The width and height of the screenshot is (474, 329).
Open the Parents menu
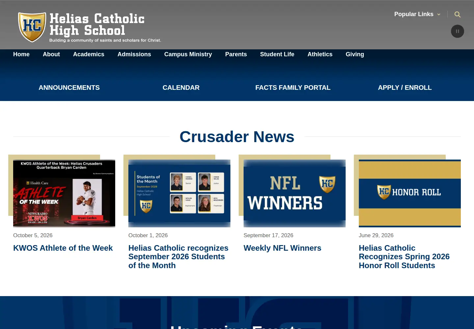(236, 54)
